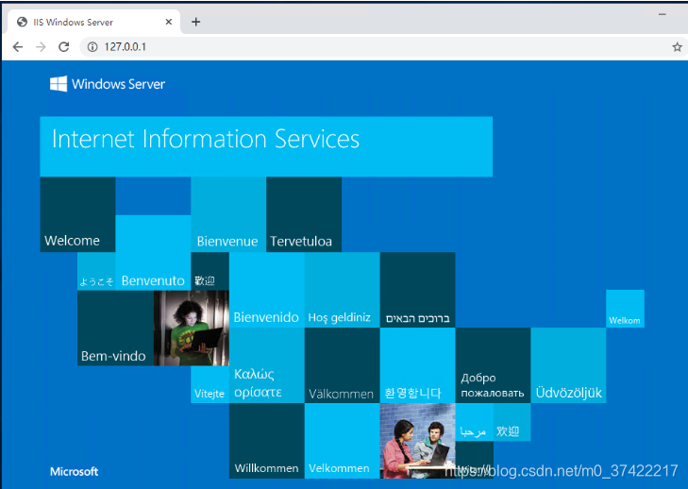Screen dimensions: 688x489
Task: Open a new tab with the plus button
Action: (x=195, y=22)
